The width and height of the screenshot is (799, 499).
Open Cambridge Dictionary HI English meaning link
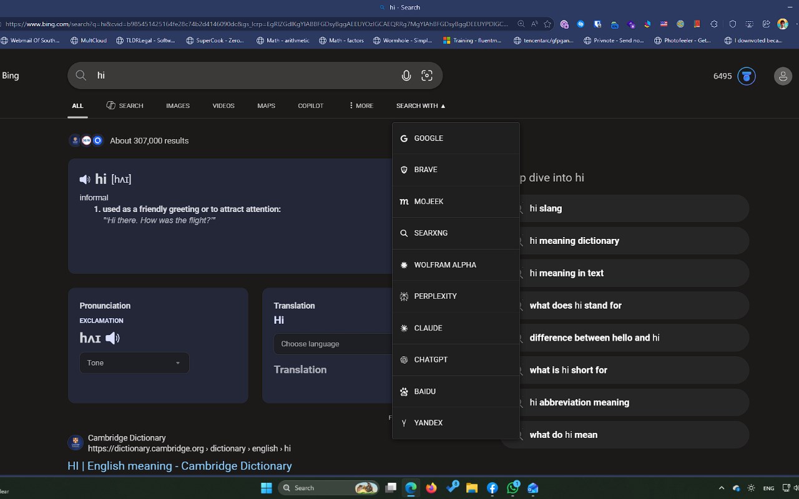point(180,466)
